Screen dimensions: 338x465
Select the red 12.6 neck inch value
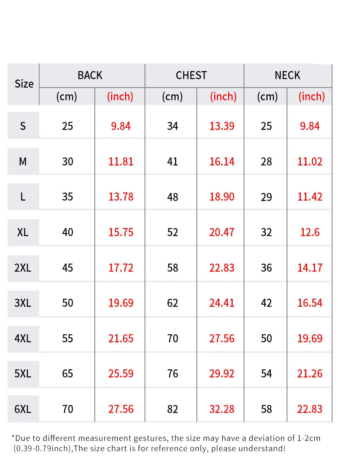tap(310, 232)
